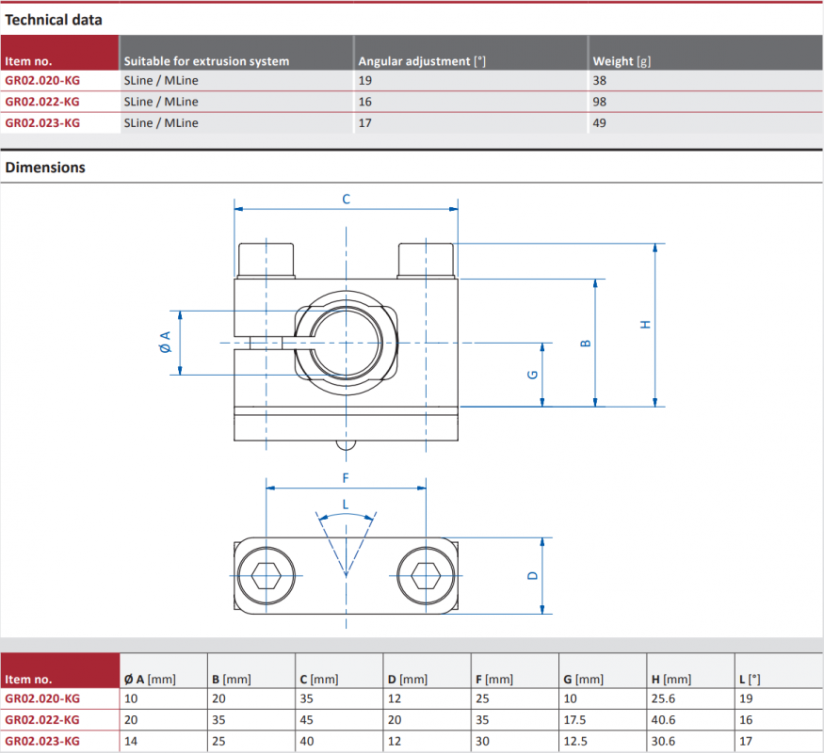Select angular adjustment 16 for GR02.022-KG

click(x=364, y=102)
